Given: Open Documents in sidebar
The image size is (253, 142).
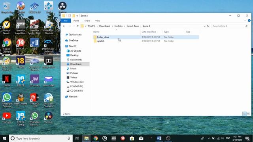Looking at the screenshot, I should coord(74,60).
